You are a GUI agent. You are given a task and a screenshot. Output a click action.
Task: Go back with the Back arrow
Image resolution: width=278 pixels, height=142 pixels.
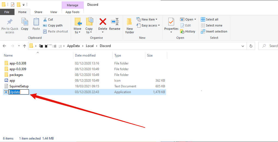pos(5,46)
